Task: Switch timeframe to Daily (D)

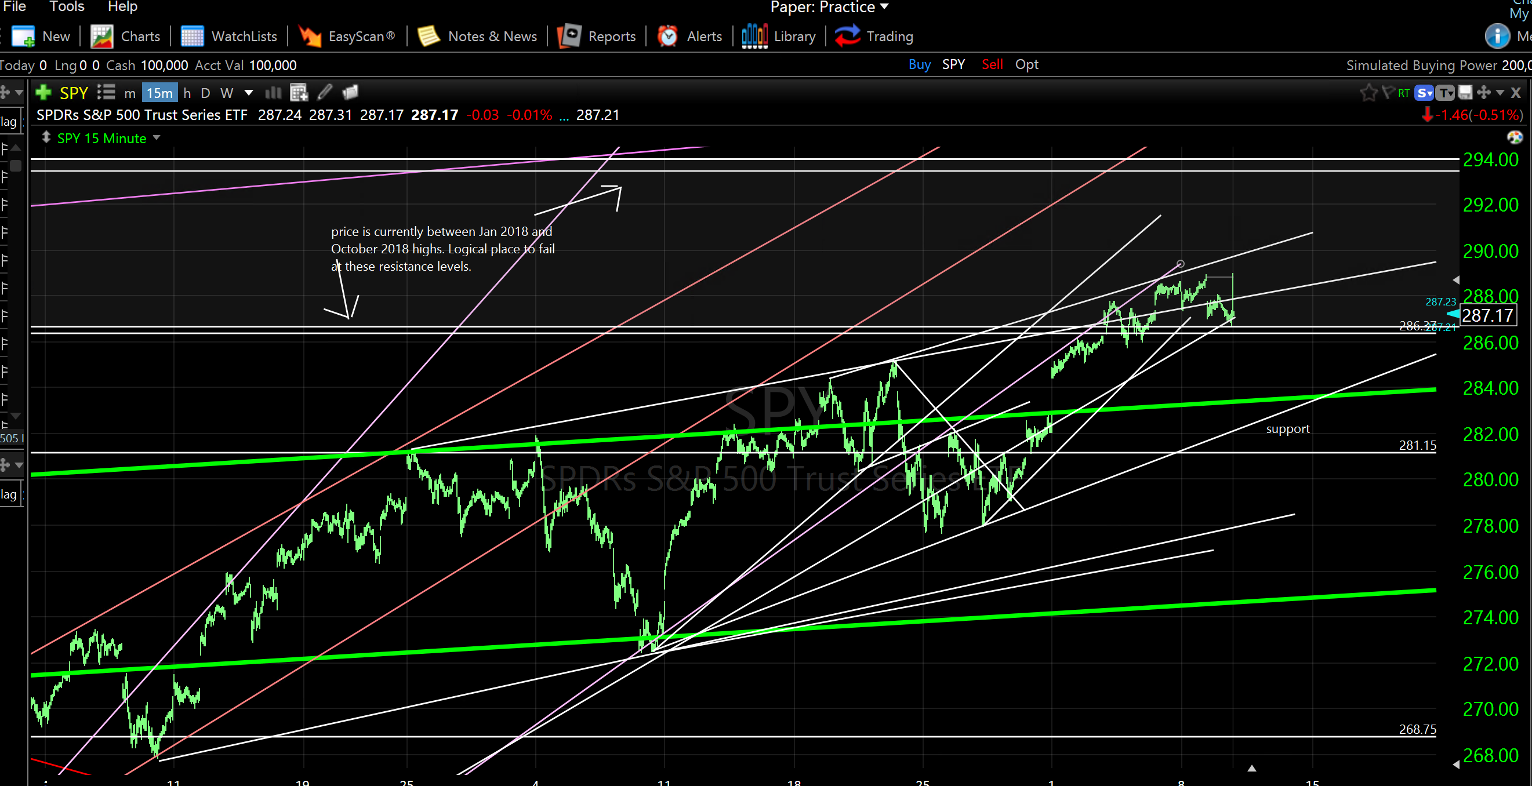Action: coord(205,93)
